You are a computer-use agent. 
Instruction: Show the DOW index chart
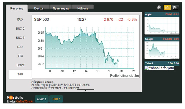tap(20, 65)
